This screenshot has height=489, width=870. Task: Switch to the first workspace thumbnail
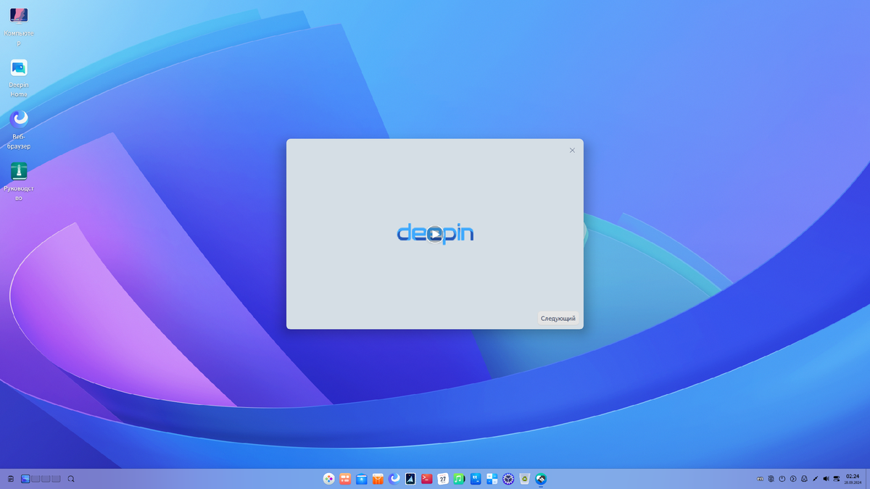click(x=25, y=479)
